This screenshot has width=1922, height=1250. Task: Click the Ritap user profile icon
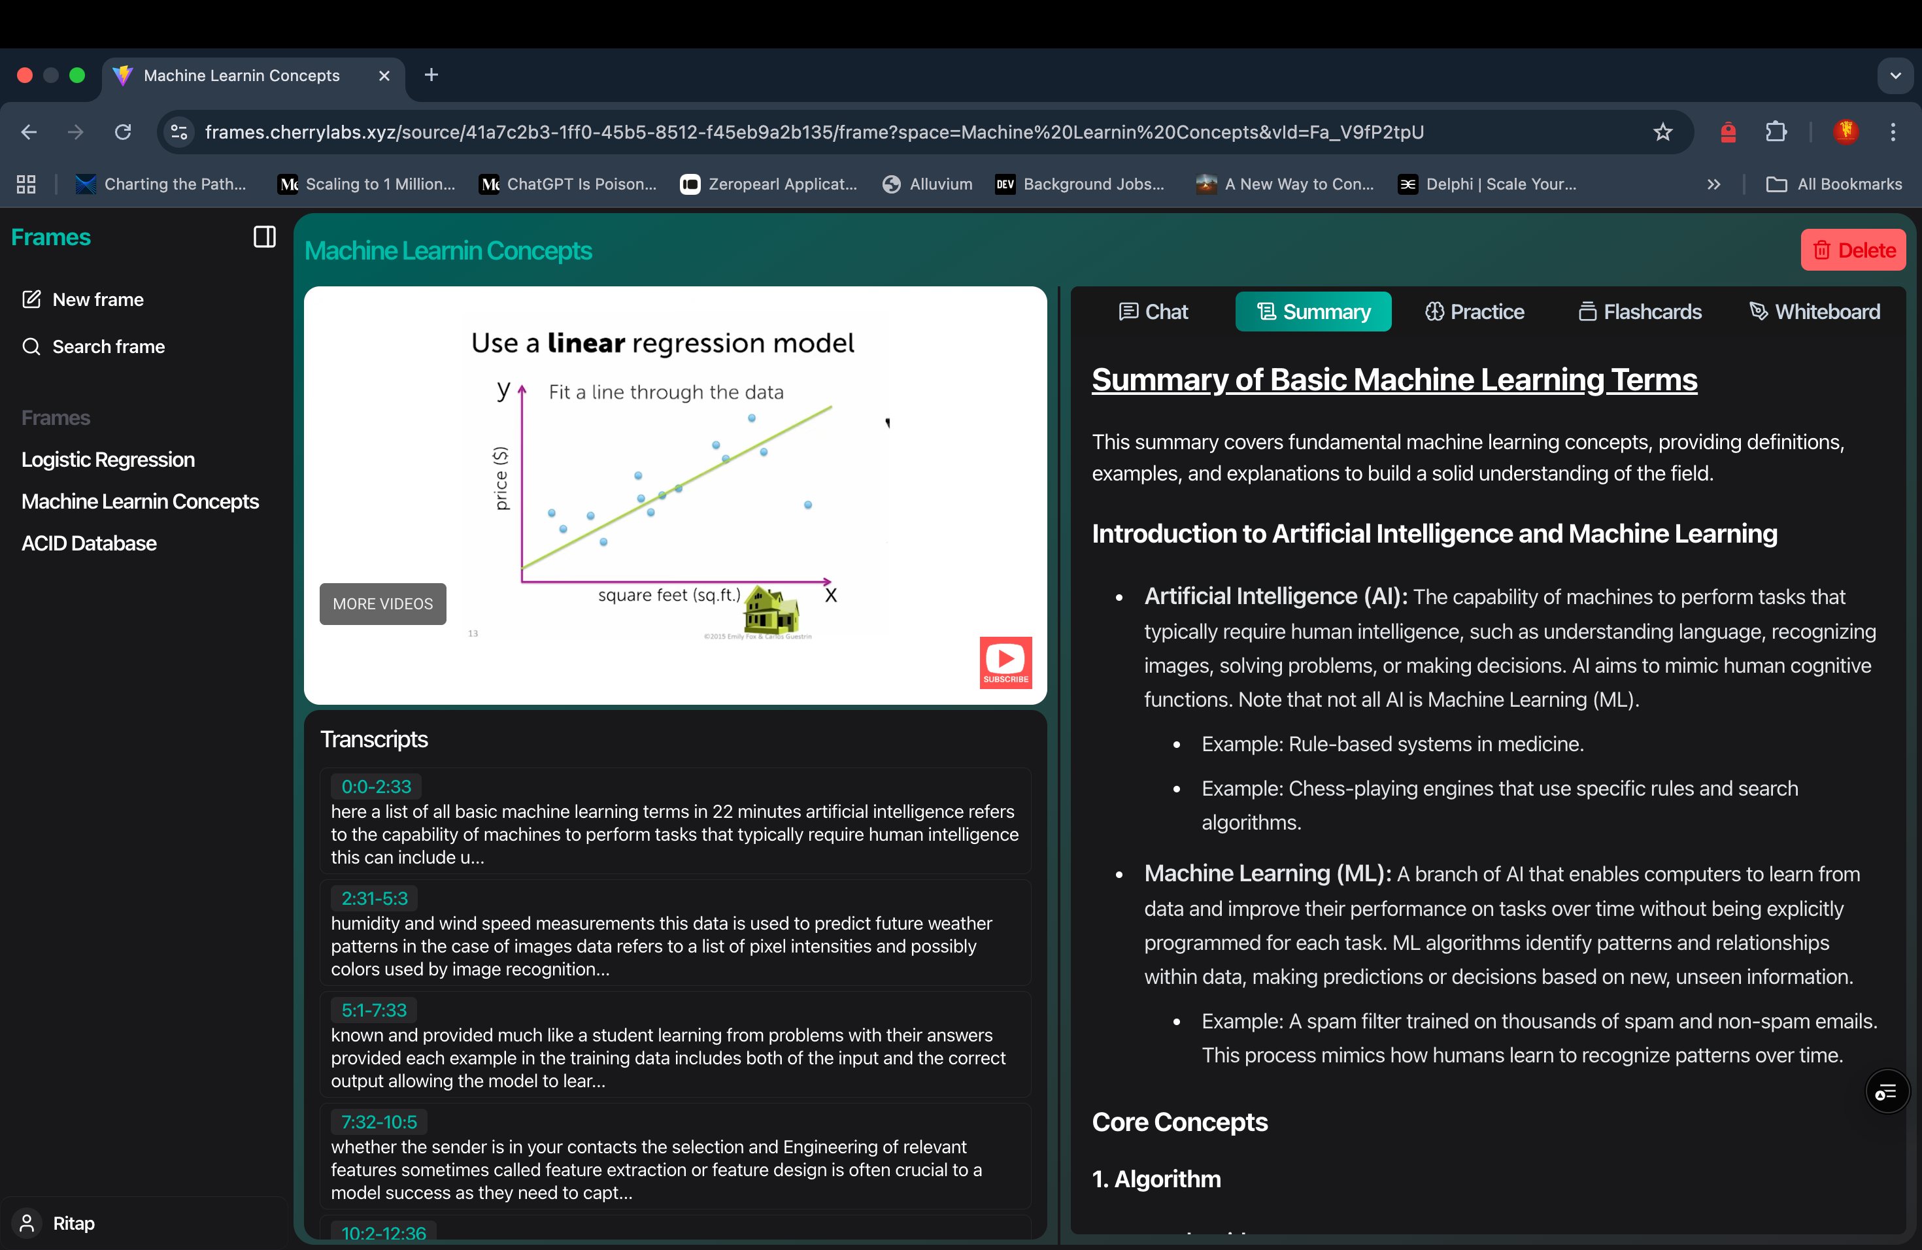[x=27, y=1223]
